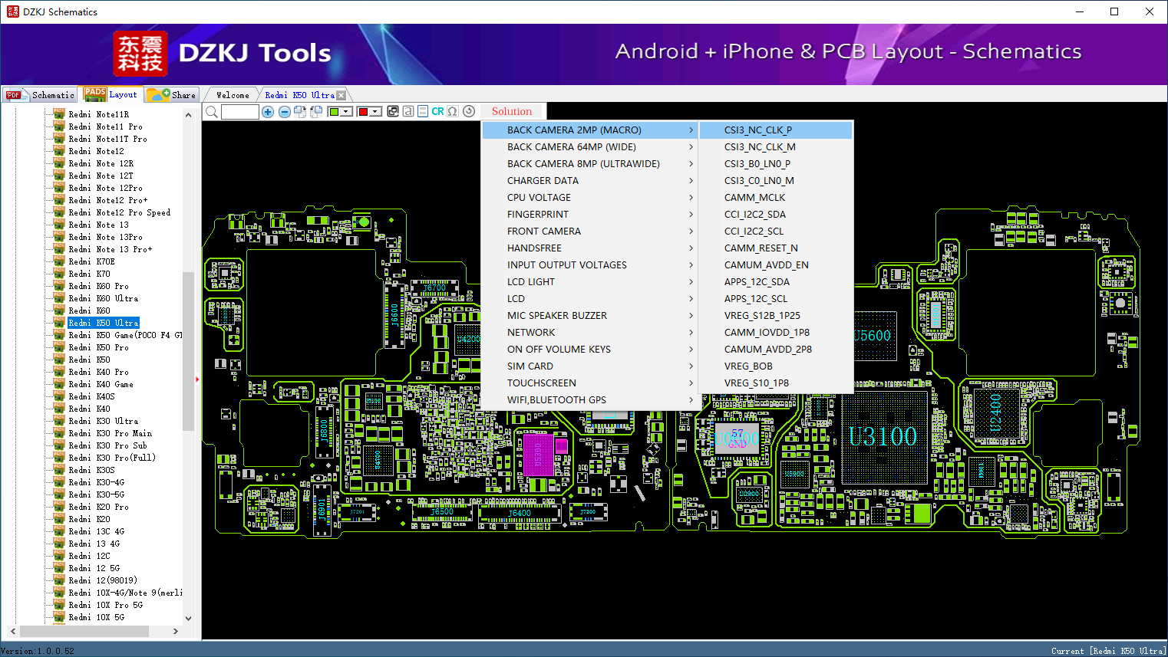Image resolution: width=1168 pixels, height=657 pixels.
Task: Click the circular refresh arrow icon
Action: point(469,111)
